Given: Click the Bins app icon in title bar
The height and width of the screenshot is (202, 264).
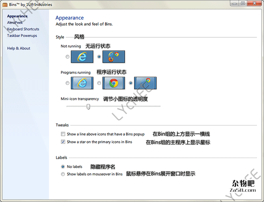Looking at the screenshot, I should click(x=5, y=4).
